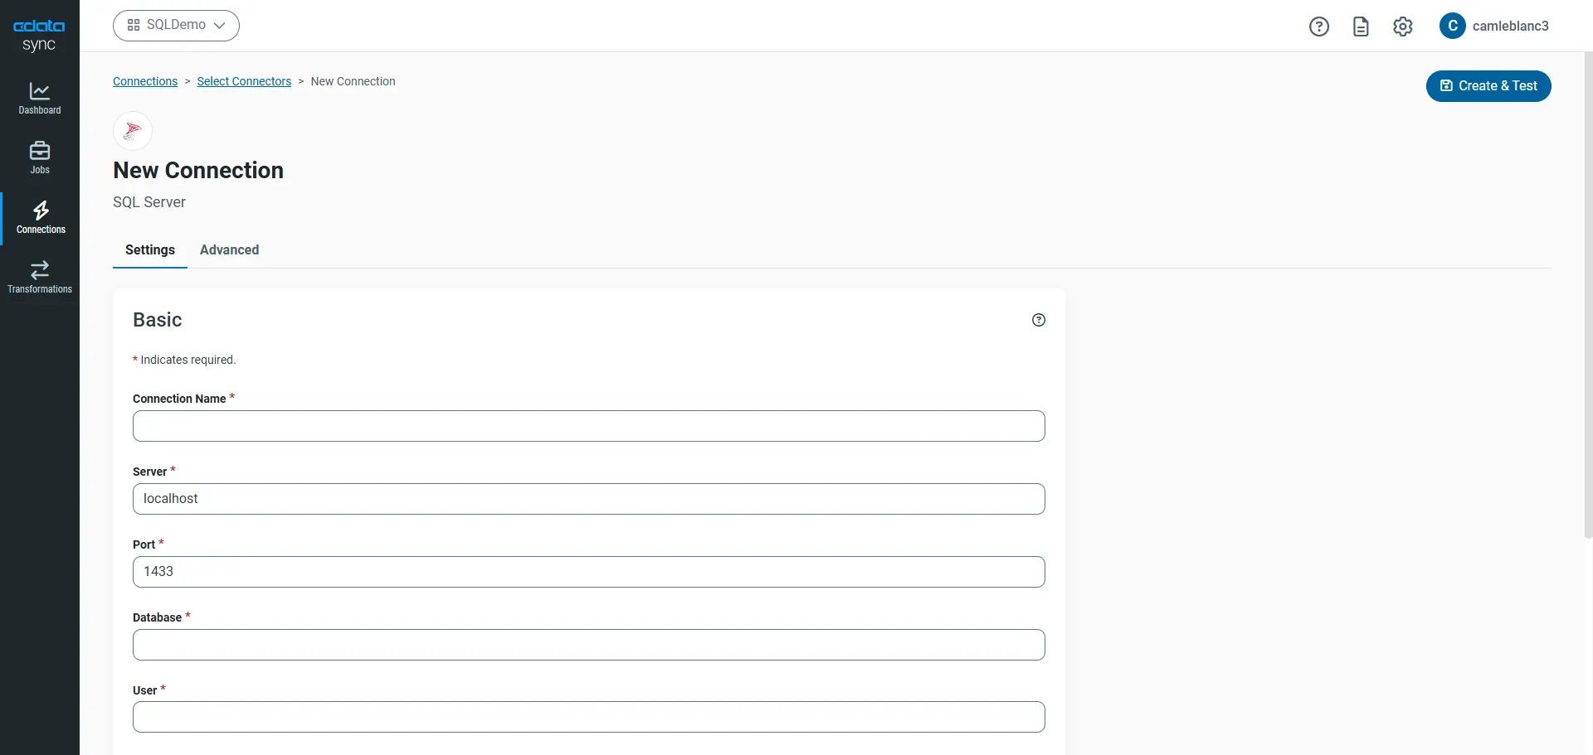
Task: Click the camleblanc3 user avatar
Action: 1452,27
